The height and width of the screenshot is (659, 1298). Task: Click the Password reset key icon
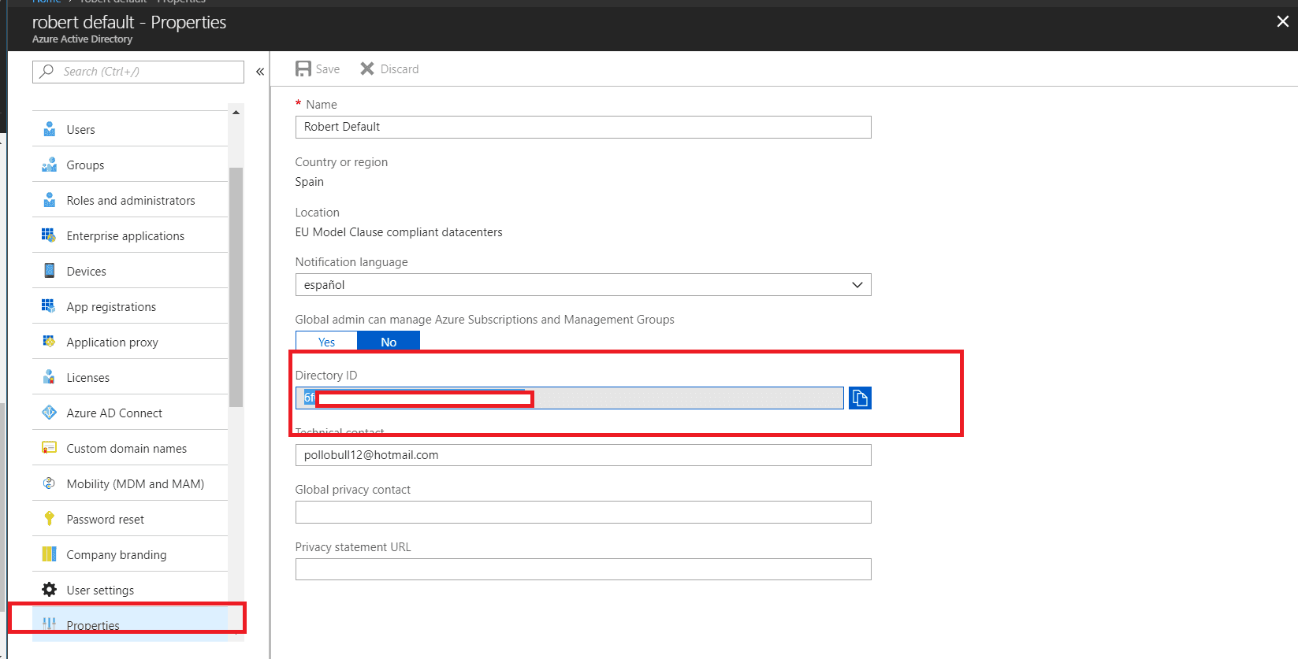[49, 519]
